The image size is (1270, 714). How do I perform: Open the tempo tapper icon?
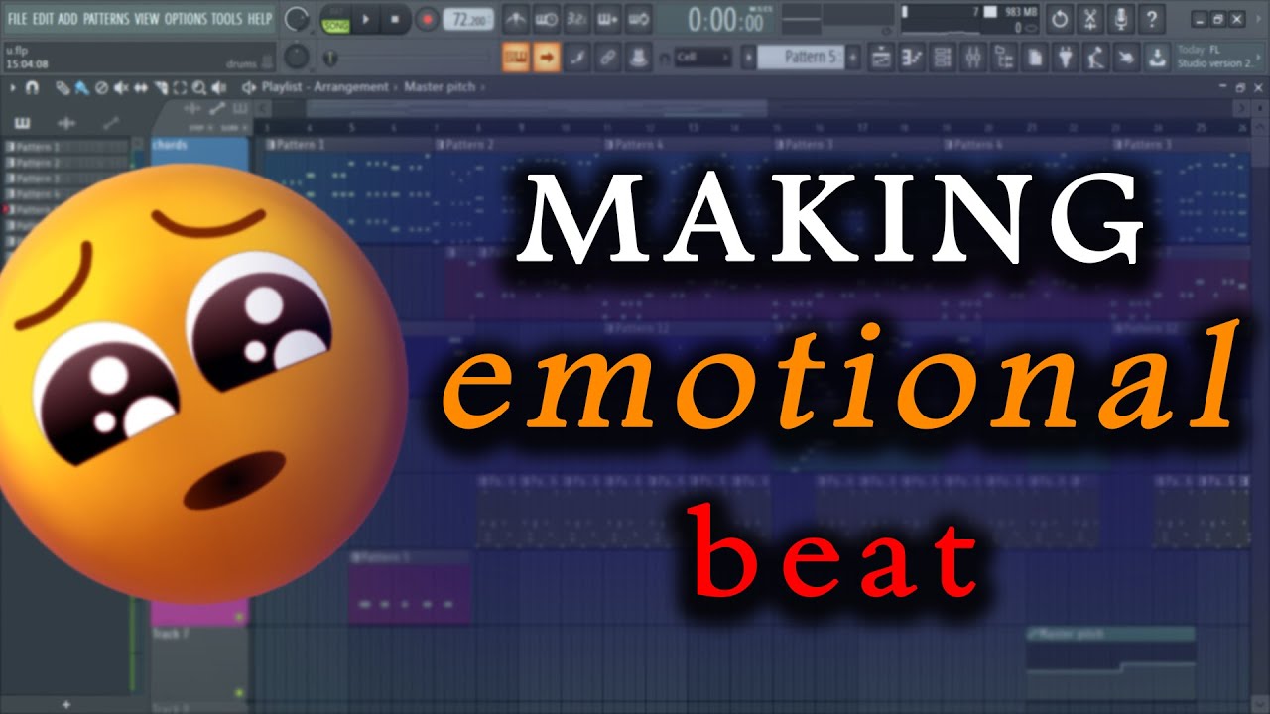[1095, 58]
